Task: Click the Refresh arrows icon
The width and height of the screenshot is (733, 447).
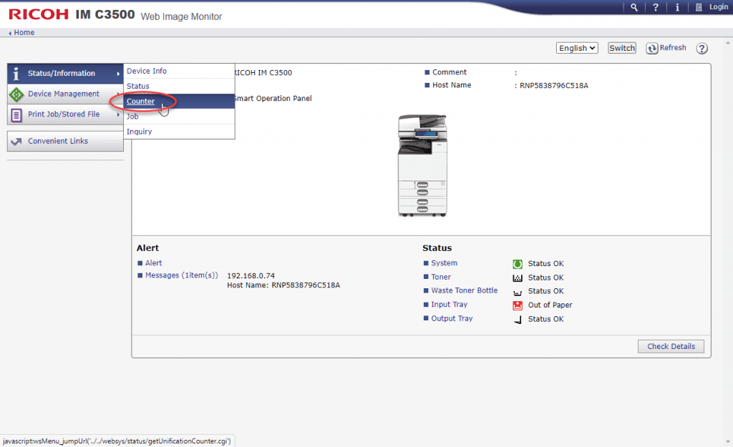Action: click(x=651, y=49)
